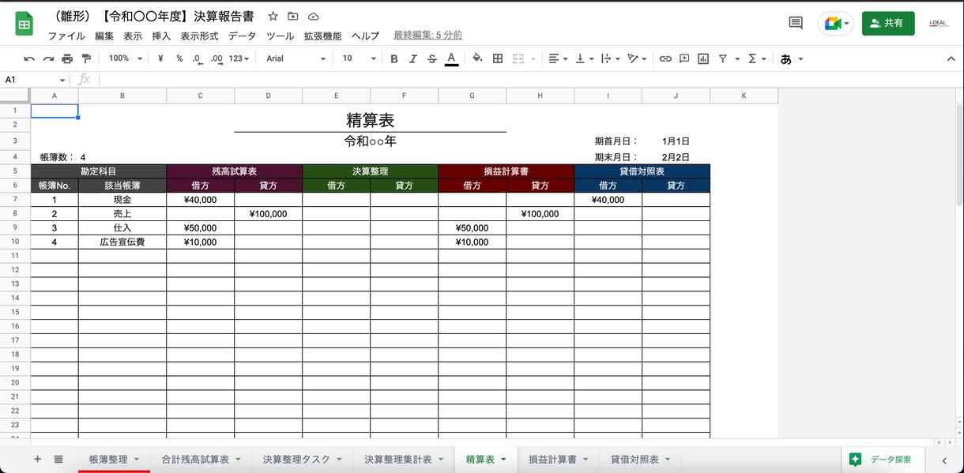Select the cell with 広告宣伝費
Screen dimensions: 964x473
coord(122,242)
